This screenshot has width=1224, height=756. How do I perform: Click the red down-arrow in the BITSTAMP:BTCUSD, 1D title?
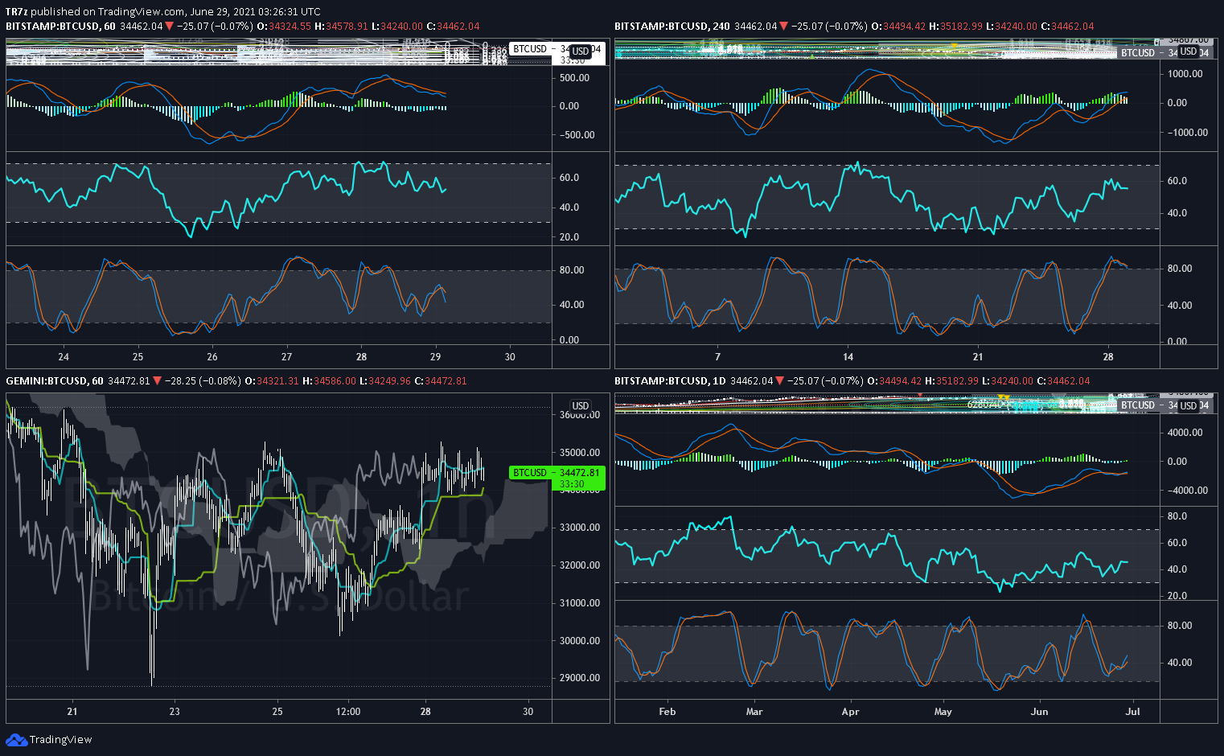point(780,380)
